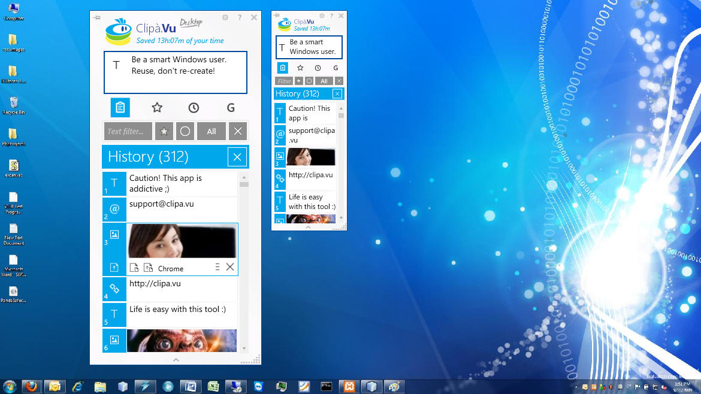Open settings gear in small Clipa.Vu window
This screenshot has width=701, height=394.
(322, 16)
